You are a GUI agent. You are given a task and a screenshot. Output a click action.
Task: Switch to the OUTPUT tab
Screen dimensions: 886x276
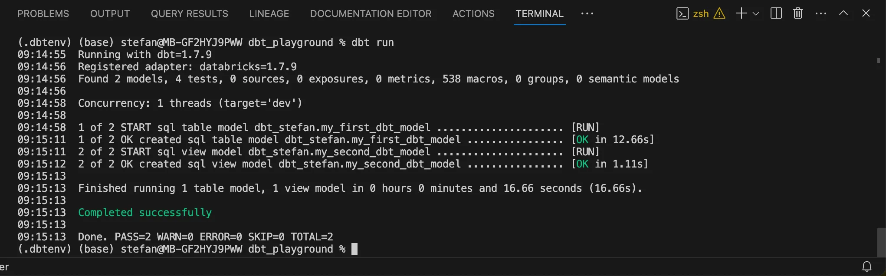coord(110,14)
